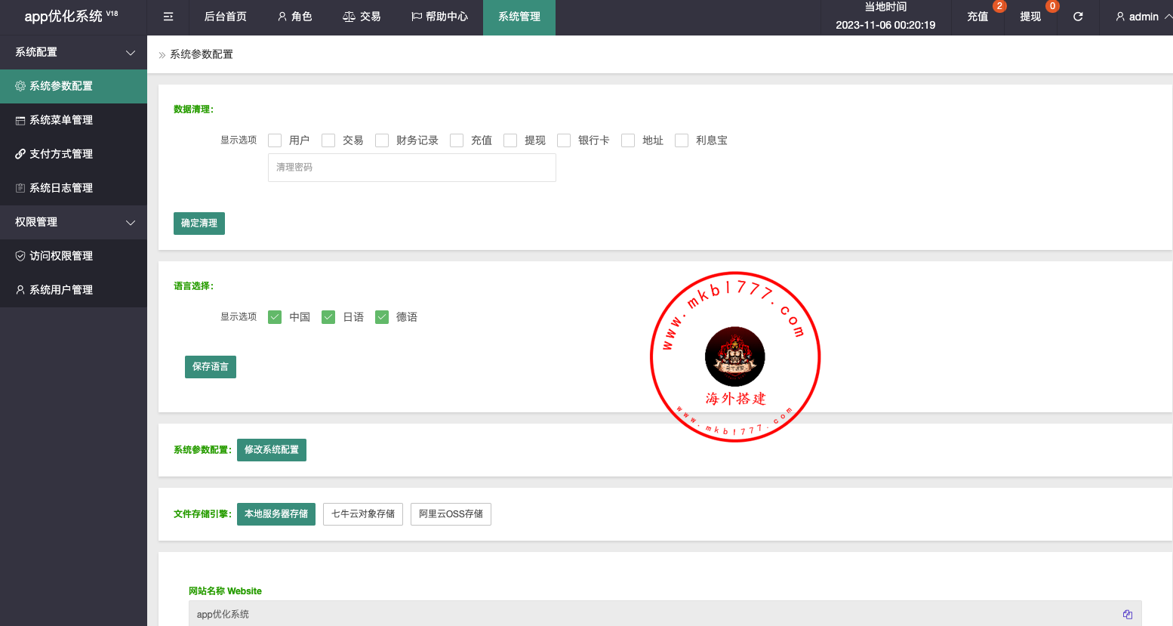Click the gear icon beside 系统参数配置
Screen dimensions: 1173x626
[20, 86]
